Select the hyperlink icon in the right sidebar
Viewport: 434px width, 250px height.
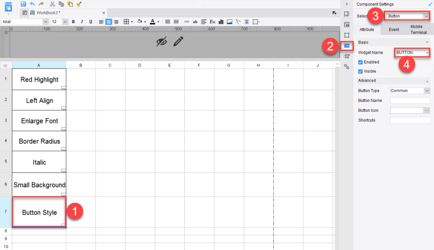[x=347, y=67]
